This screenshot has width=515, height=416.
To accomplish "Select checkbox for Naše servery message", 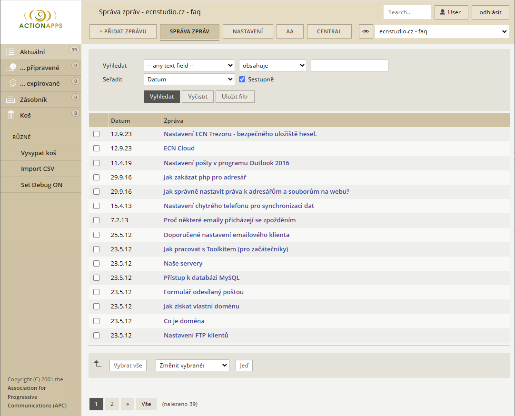I will click(97, 264).
